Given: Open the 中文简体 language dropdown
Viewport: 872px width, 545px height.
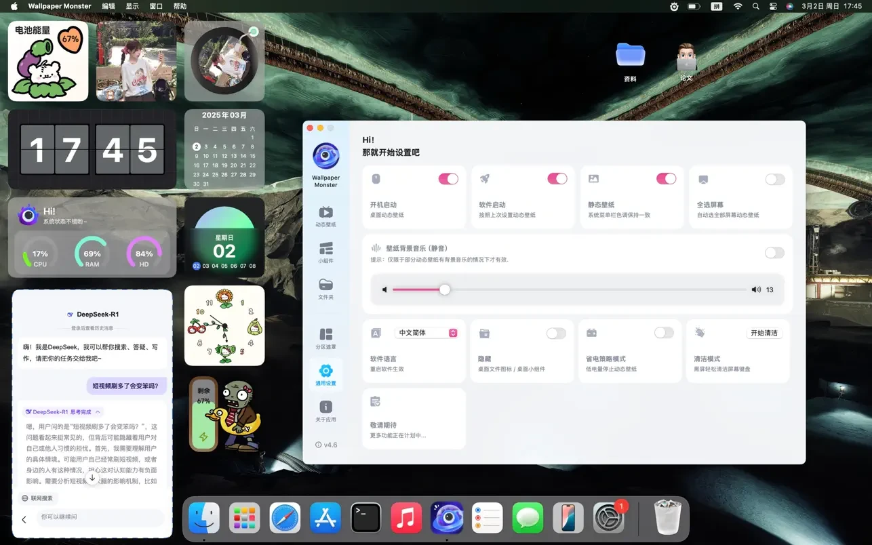Looking at the screenshot, I should pyautogui.click(x=426, y=333).
